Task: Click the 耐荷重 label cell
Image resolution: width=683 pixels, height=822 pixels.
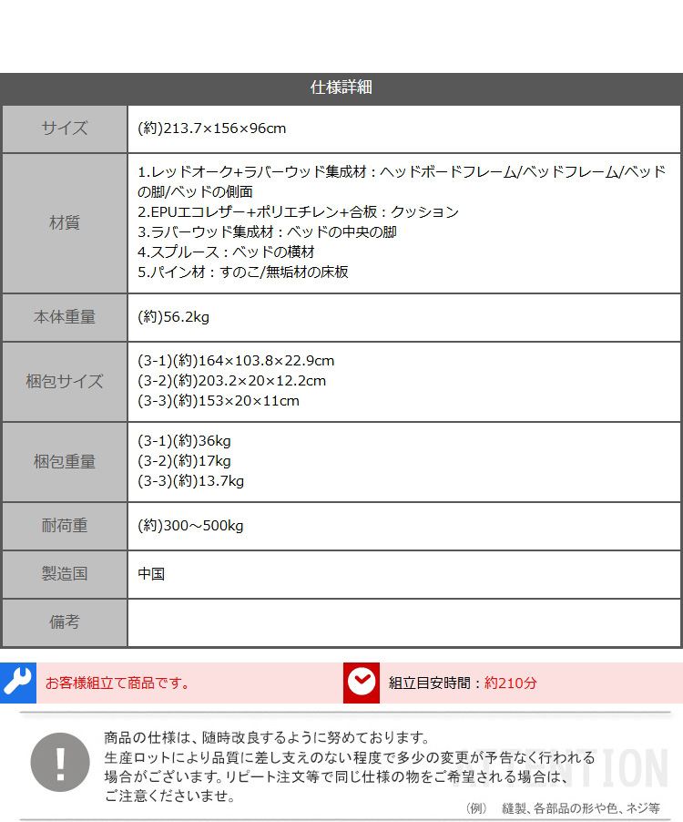Action: click(x=65, y=526)
